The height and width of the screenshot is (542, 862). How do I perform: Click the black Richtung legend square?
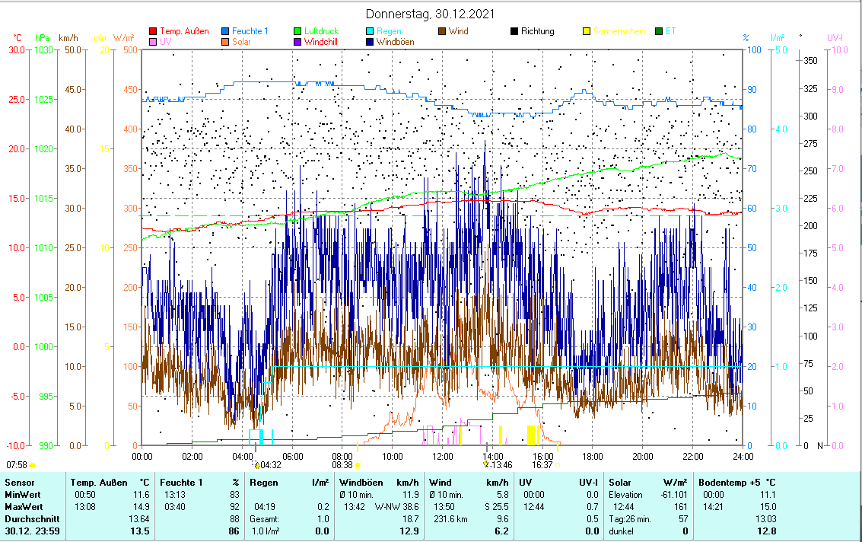click(515, 32)
